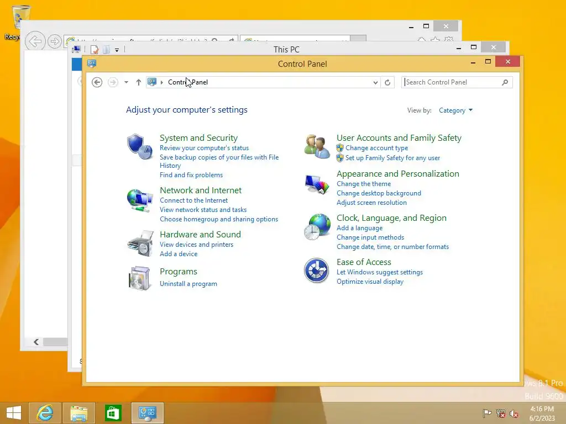Open the Ease of Access icon

coord(316,271)
